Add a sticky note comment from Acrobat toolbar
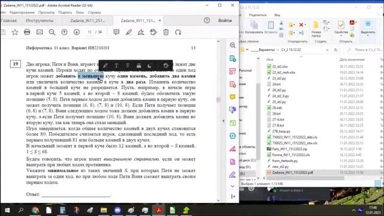Viewport: 384px width, 216px height. point(116,32)
